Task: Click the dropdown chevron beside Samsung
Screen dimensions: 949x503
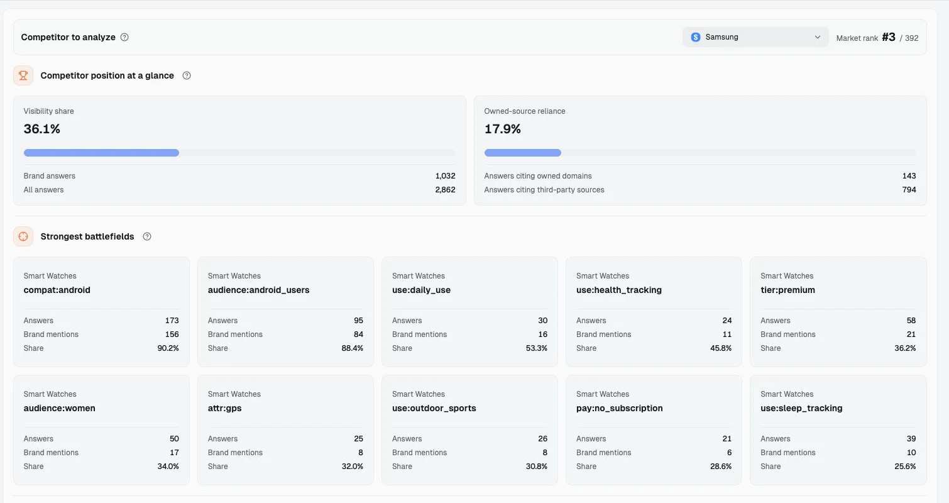Action: (x=818, y=37)
